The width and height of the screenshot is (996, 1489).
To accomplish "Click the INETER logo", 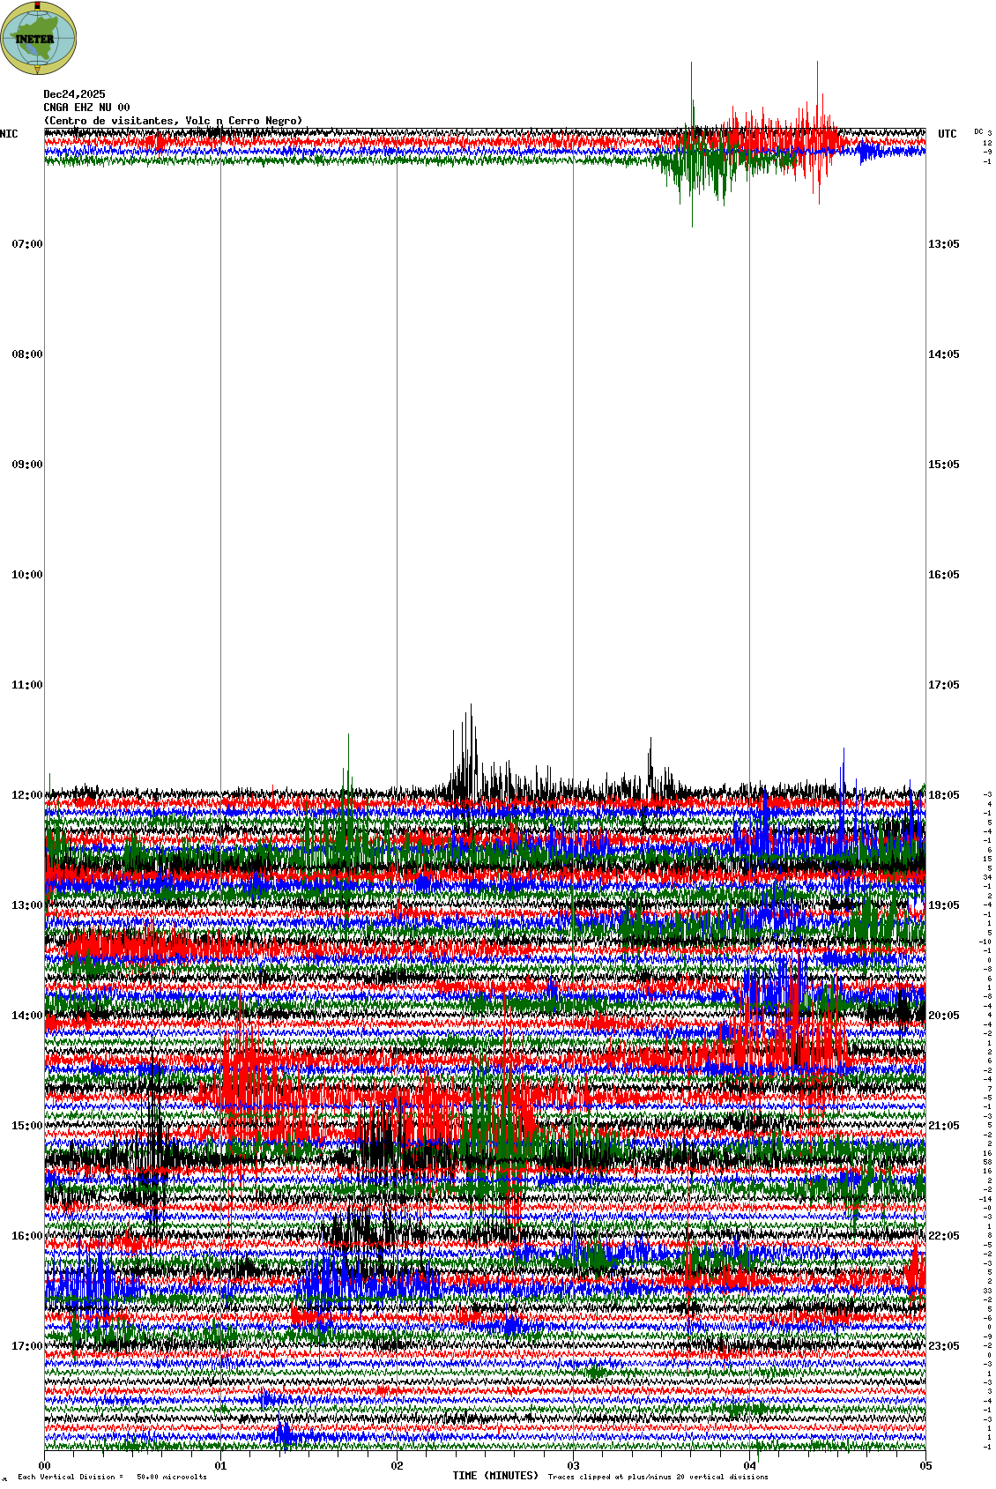I will click(39, 38).
